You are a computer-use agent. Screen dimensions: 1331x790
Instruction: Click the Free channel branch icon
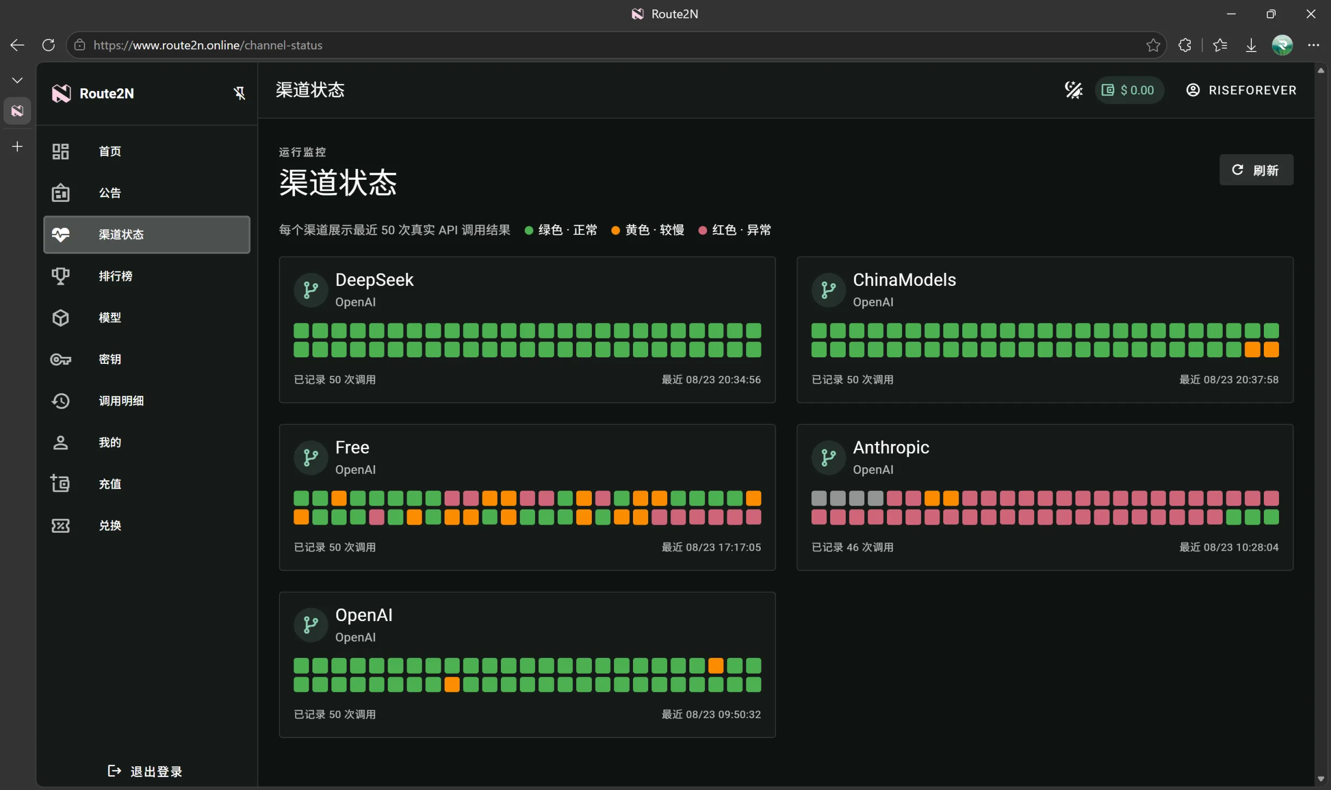pyautogui.click(x=311, y=458)
